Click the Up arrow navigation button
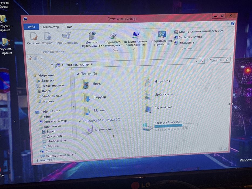 coord(52,65)
